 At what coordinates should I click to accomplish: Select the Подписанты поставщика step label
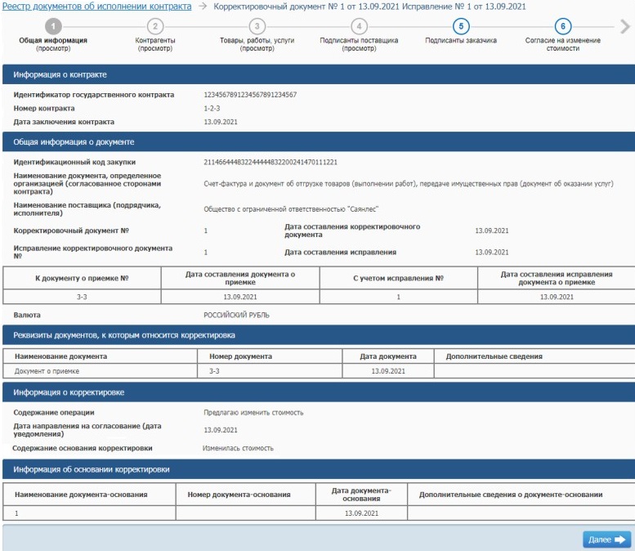359,44
